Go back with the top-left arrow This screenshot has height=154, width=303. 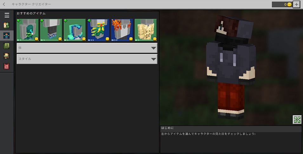[4, 4]
